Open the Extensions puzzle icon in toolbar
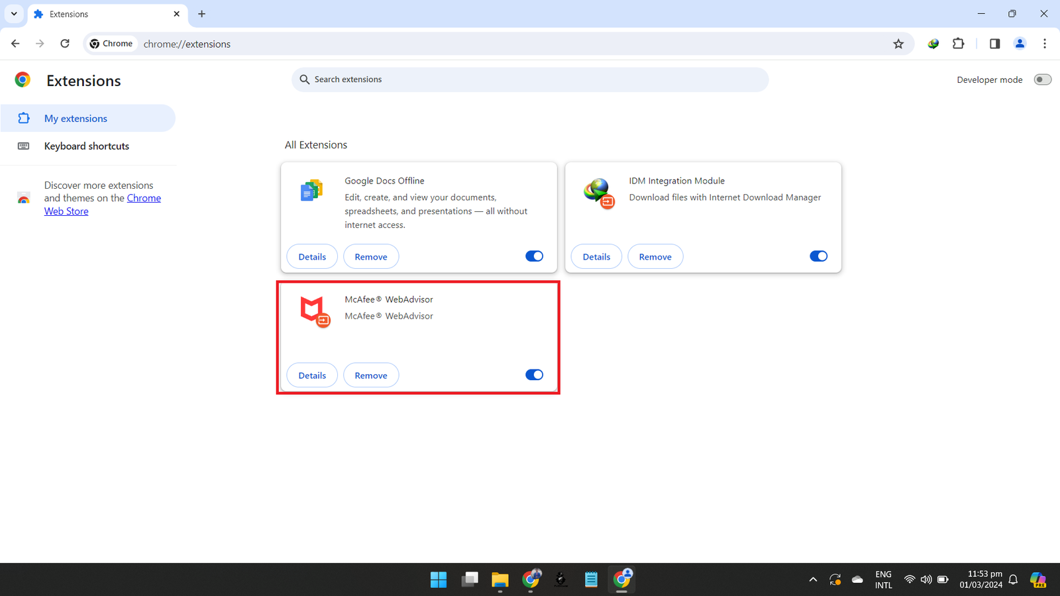Viewport: 1060px width, 596px height. tap(958, 44)
